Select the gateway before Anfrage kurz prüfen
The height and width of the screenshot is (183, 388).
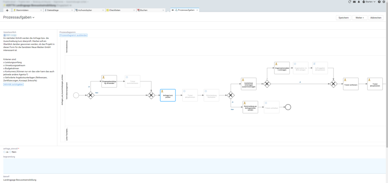(x=151, y=95)
